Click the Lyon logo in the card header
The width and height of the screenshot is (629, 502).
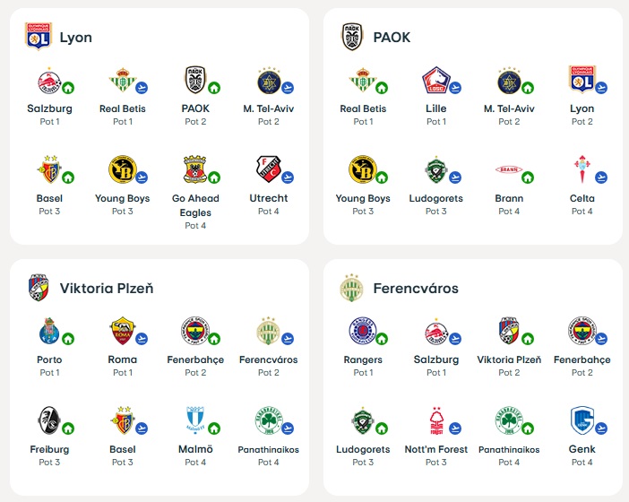[x=38, y=37]
